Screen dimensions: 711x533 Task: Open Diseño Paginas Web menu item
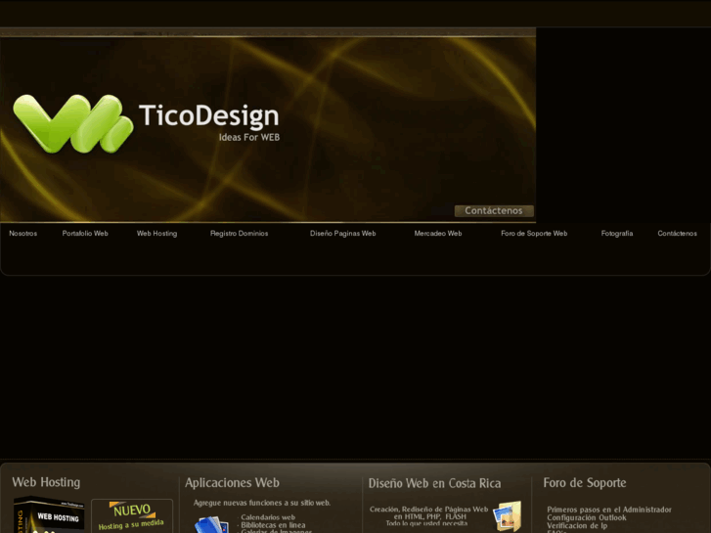(343, 234)
